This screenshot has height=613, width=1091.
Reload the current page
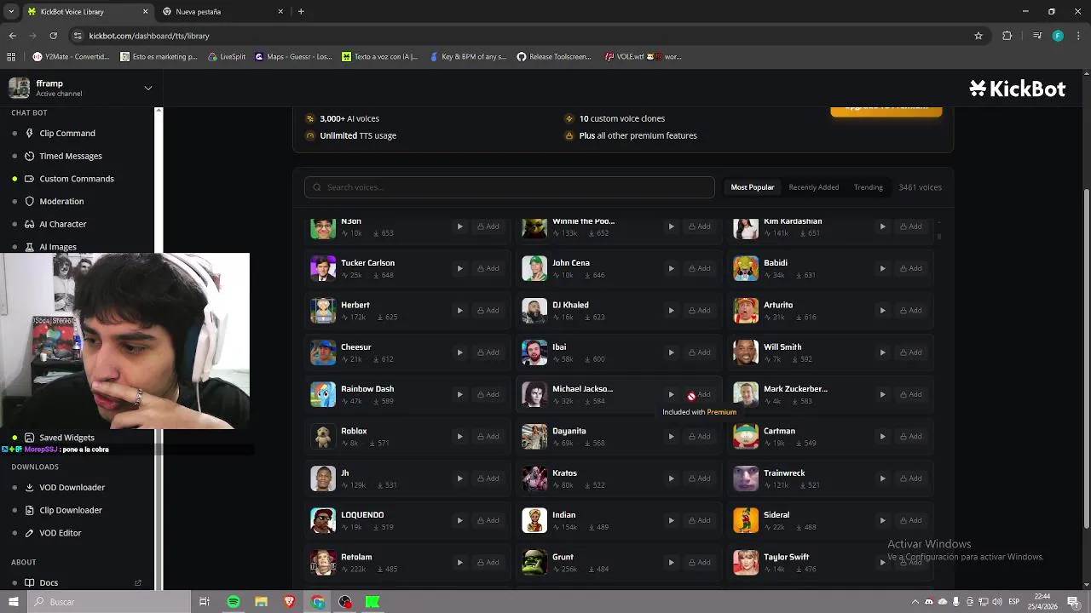[x=53, y=36]
